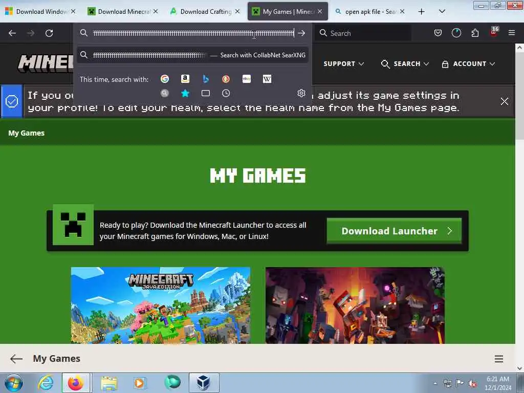Viewport: 524px width, 393px height.
Task: Click the taskbar clock showing 6:21 AM
Action: pyautogui.click(x=497, y=383)
